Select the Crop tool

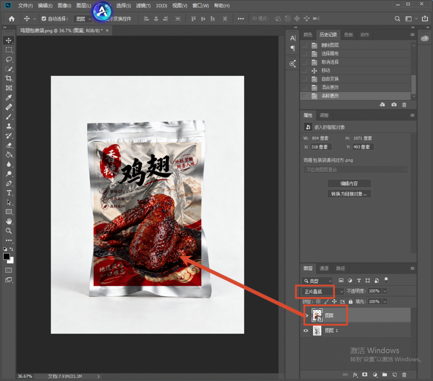9,78
